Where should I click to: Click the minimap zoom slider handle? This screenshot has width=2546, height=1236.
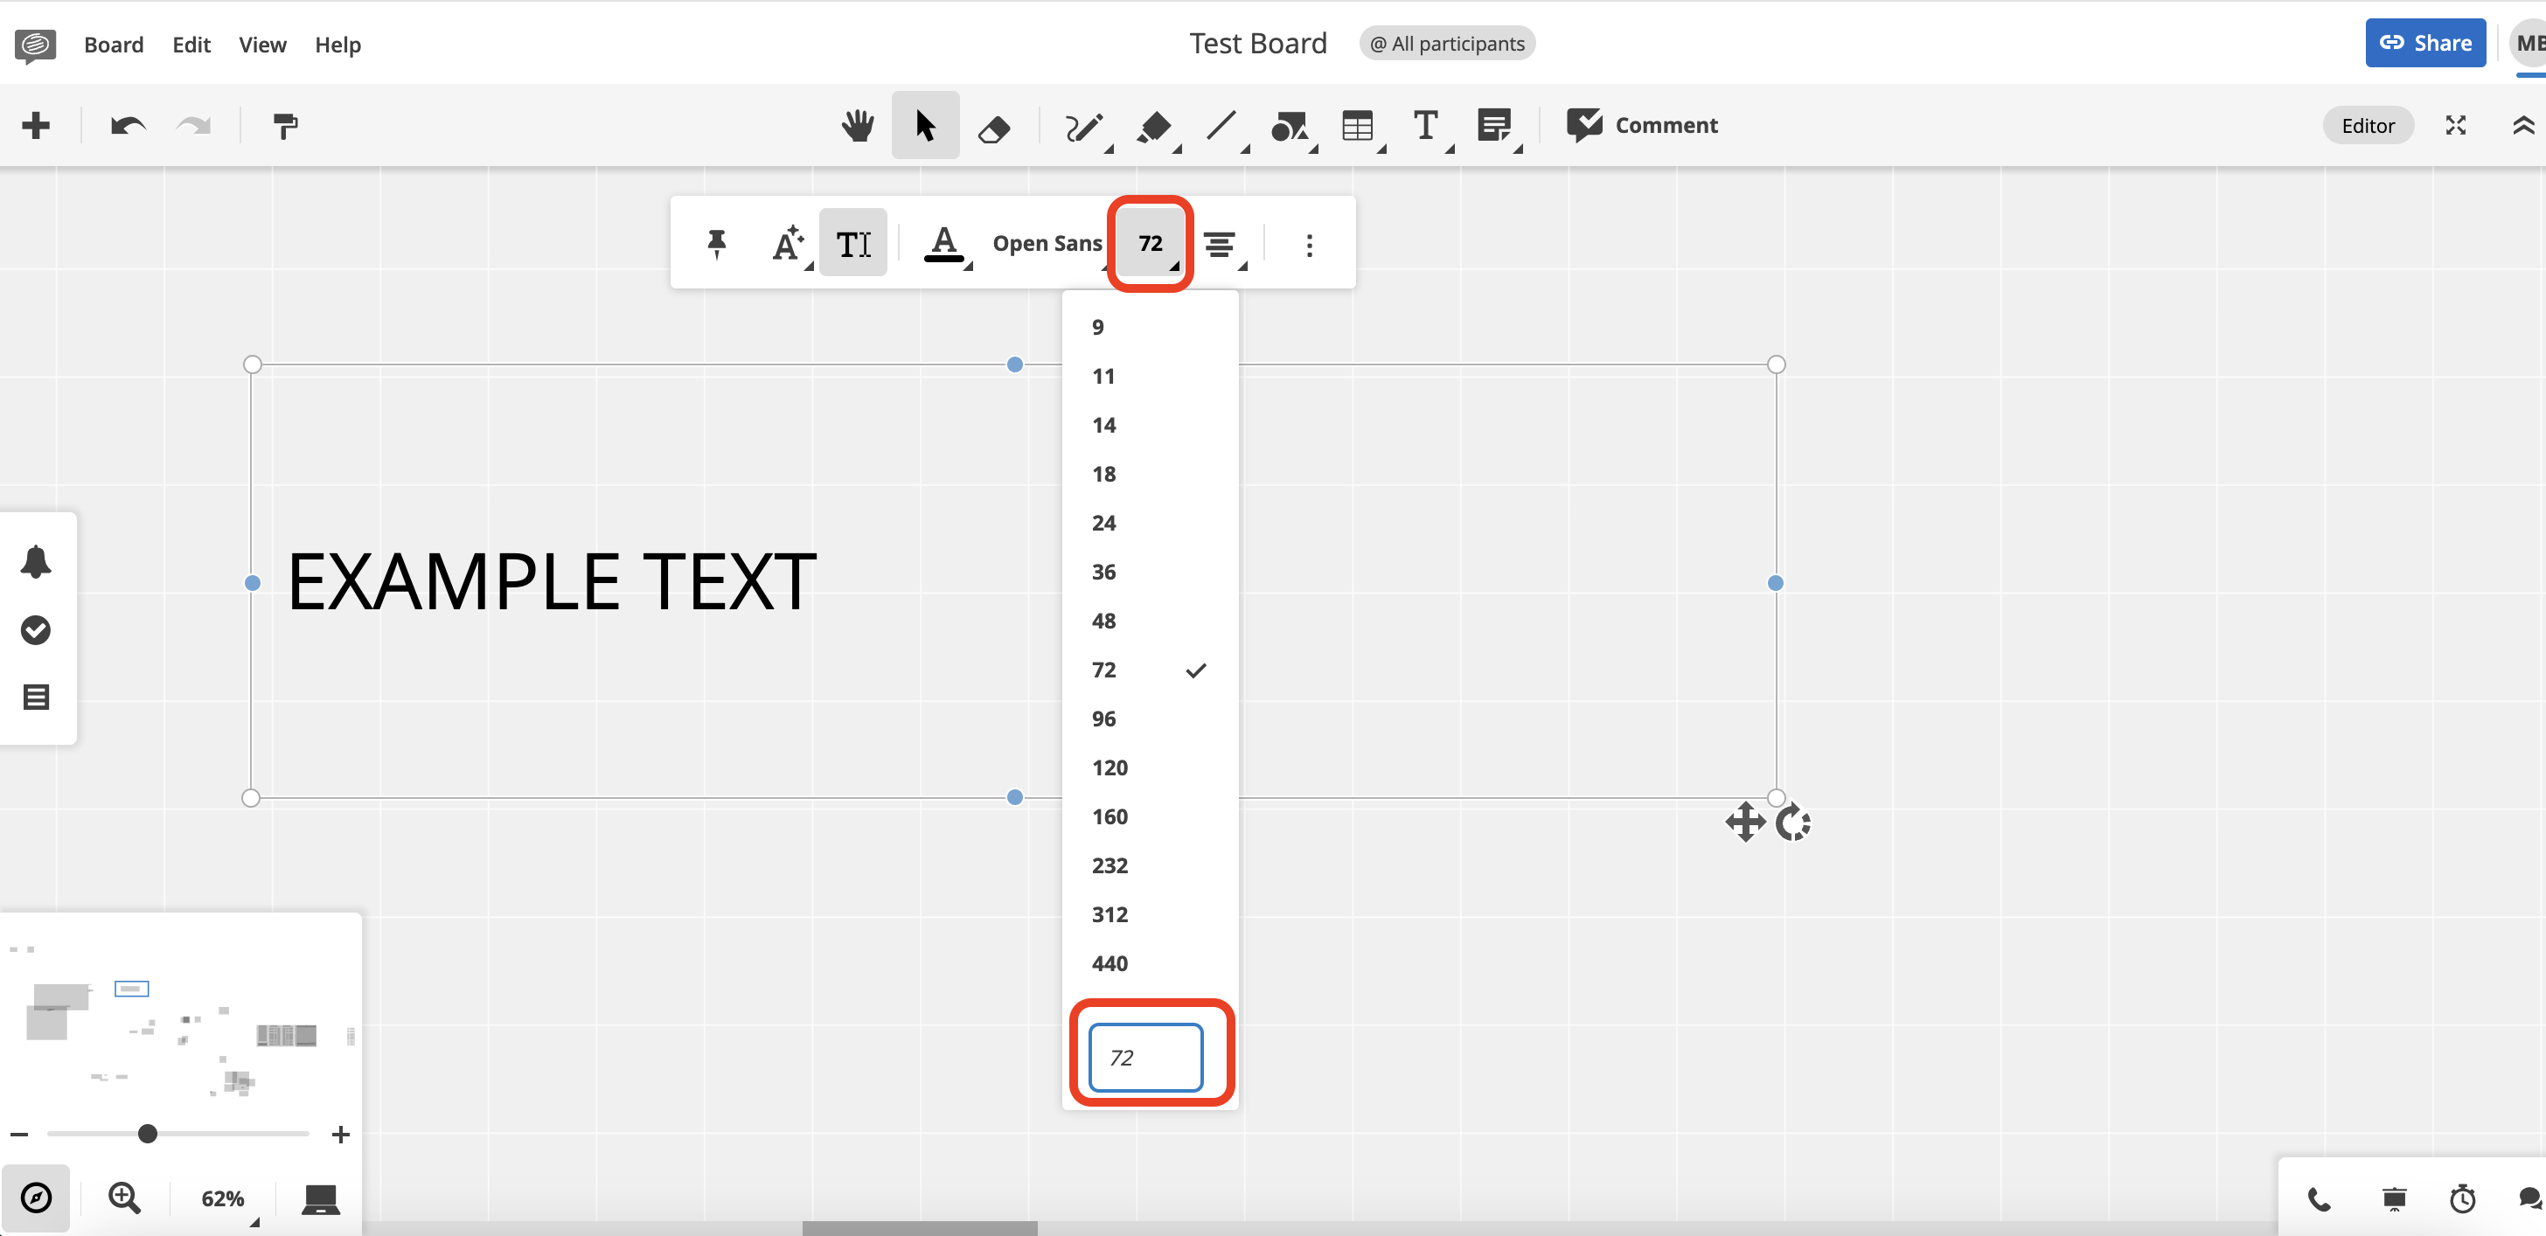(147, 1133)
